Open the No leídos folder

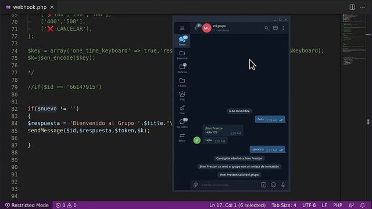(182, 123)
